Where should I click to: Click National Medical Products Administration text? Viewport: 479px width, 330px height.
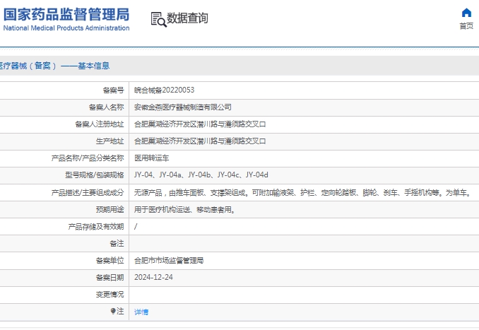pos(66,28)
